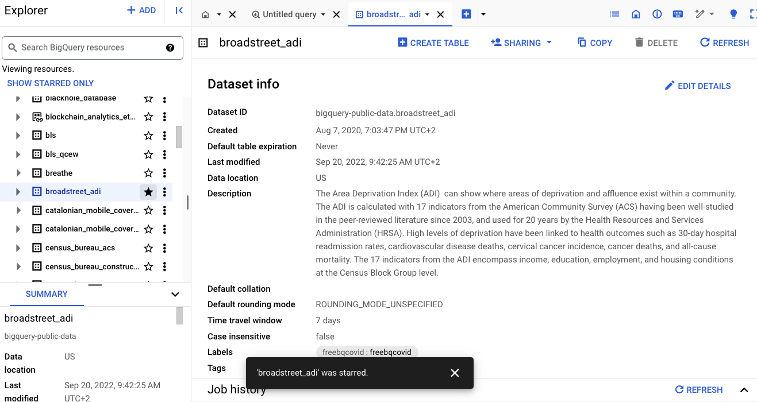Star the bls dataset
This screenshot has height=402, width=757.
148,136
